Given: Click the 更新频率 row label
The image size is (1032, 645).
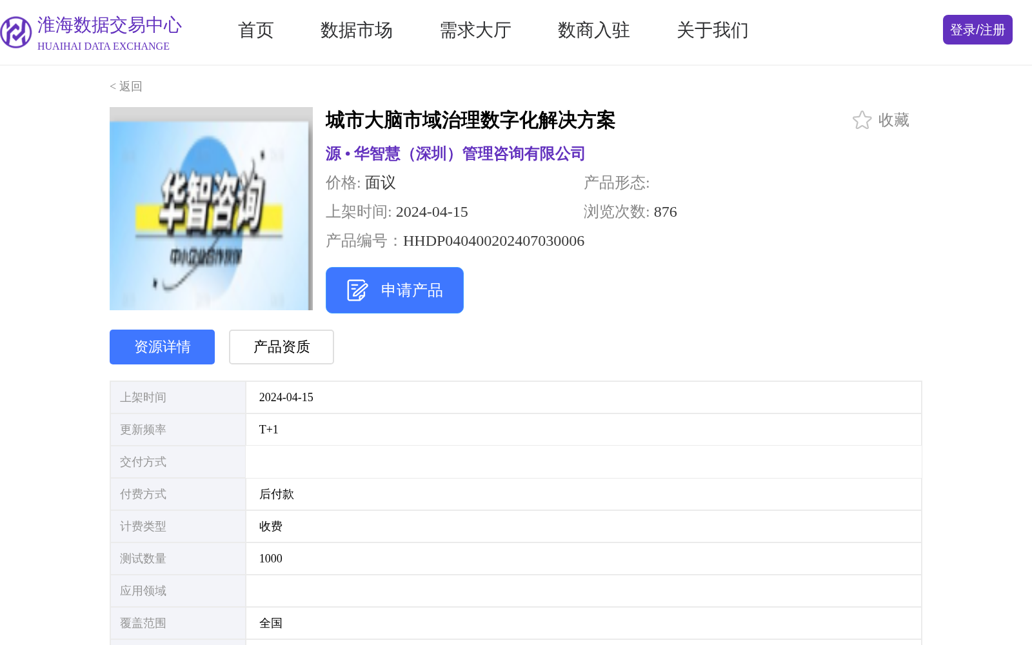Looking at the screenshot, I should point(143,430).
